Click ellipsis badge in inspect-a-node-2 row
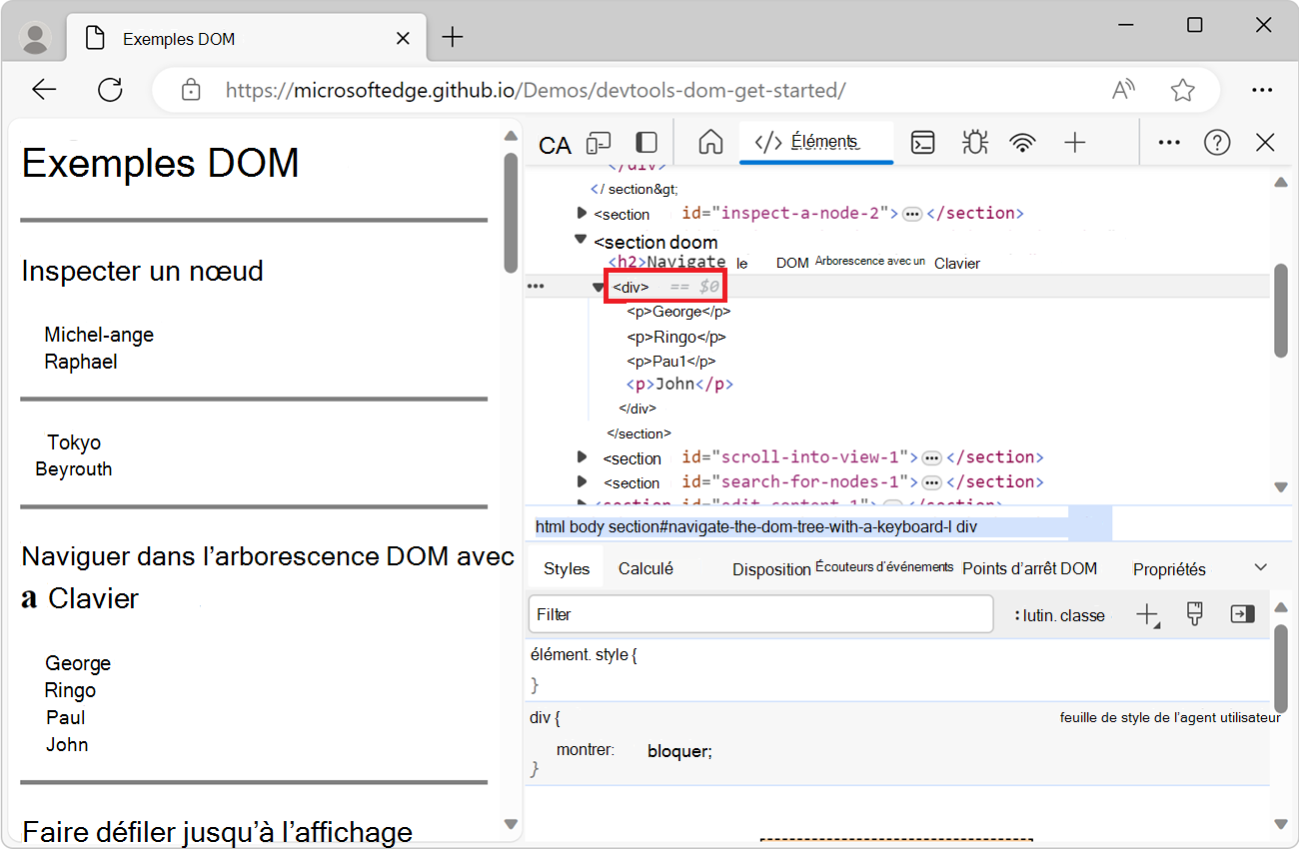This screenshot has height=849, width=1299. [911, 214]
